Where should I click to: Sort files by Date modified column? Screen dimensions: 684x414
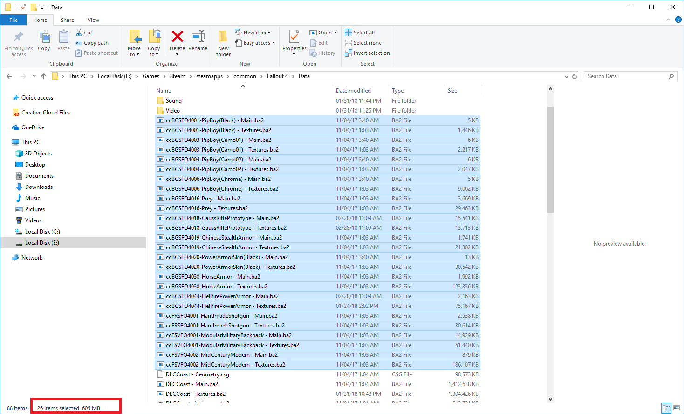tap(353, 91)
